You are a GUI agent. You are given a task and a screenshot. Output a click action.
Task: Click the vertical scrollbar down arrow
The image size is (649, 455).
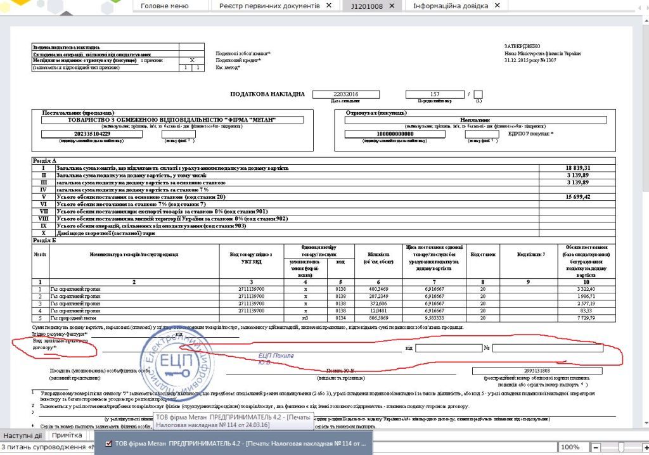coord(646,423)
